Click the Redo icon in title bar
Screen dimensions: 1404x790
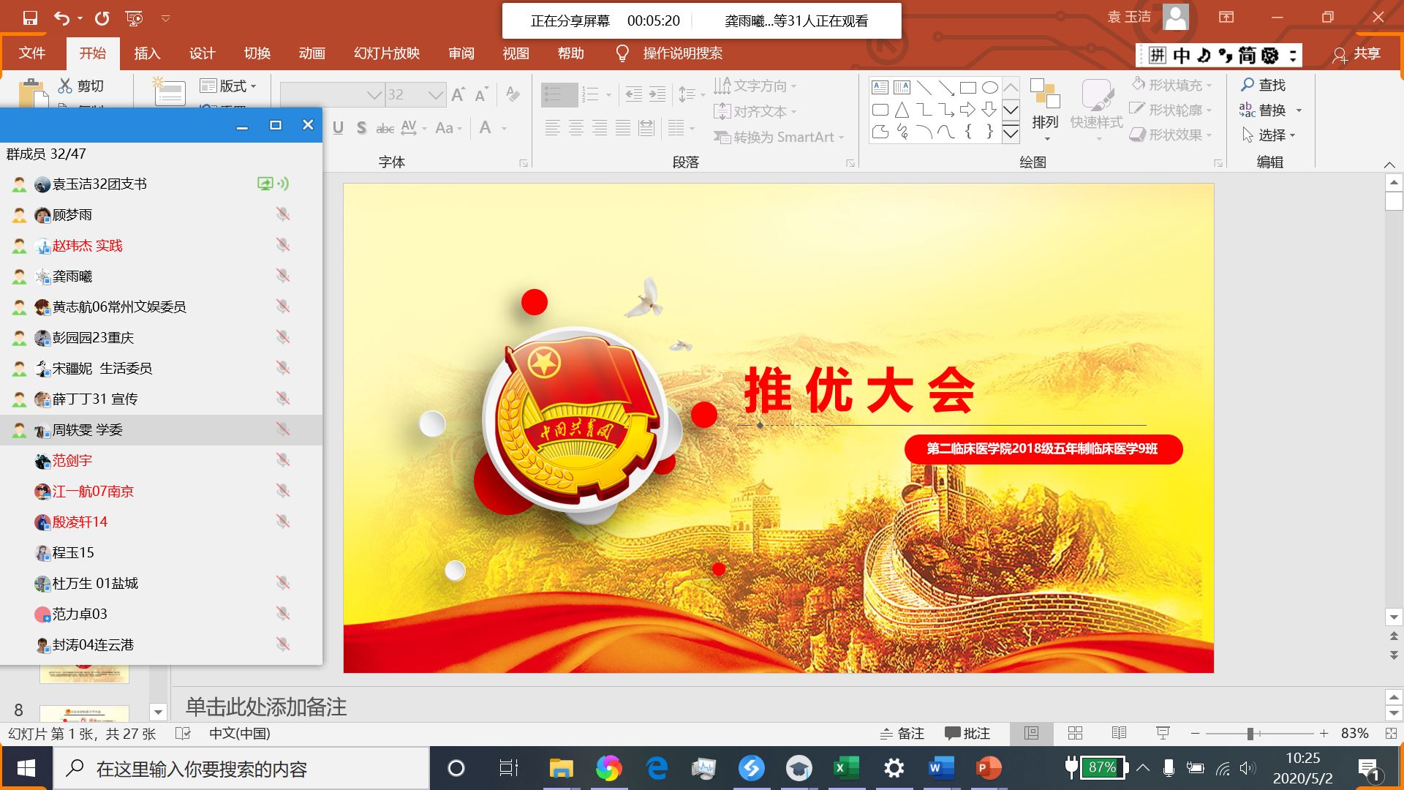tap(102, 18)
